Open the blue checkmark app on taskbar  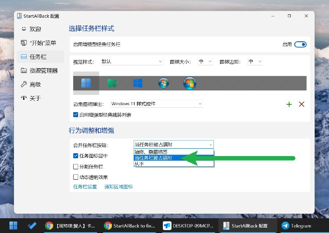32,226
